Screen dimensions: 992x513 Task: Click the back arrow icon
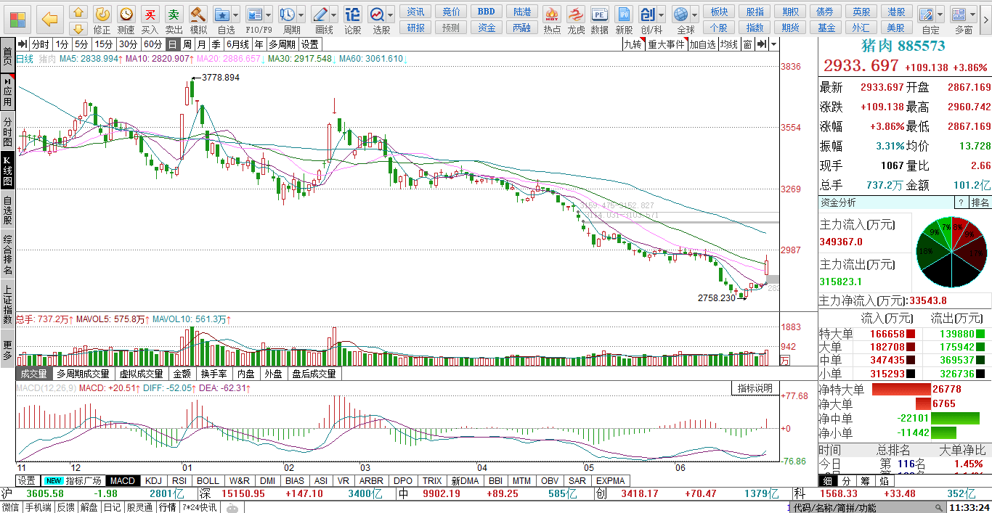(x=49, y=20)
